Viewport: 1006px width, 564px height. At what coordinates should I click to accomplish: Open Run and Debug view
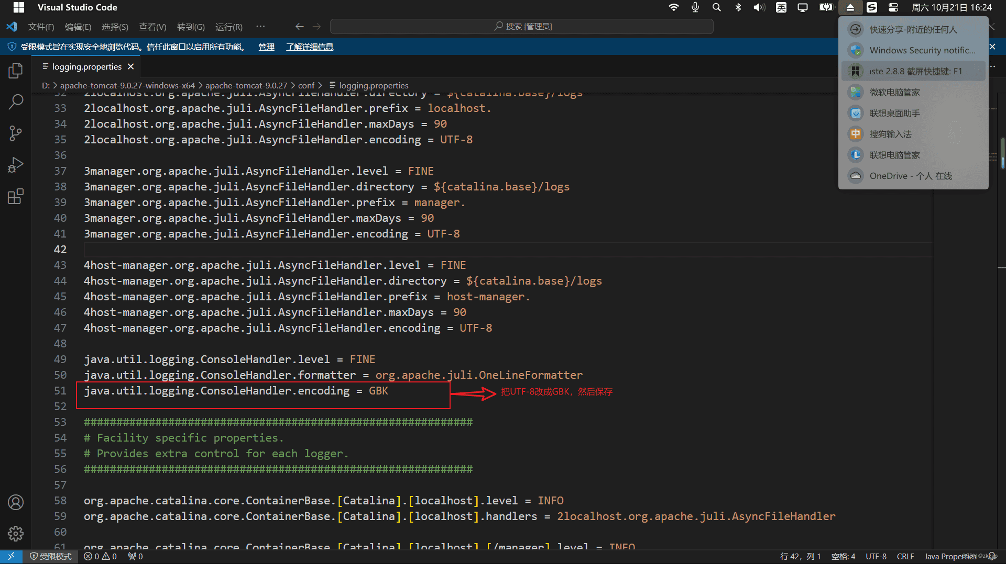click(16, 165)
